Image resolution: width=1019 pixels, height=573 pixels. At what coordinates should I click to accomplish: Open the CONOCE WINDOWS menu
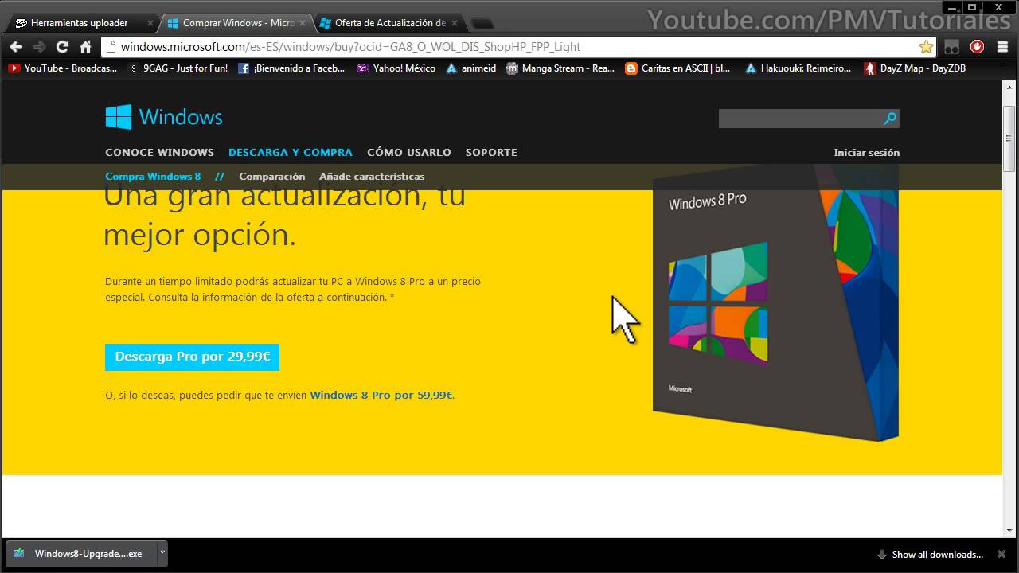tap(159, 152)
